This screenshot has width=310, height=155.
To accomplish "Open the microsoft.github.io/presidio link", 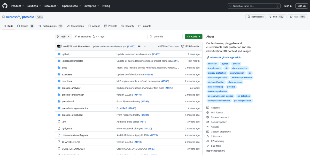I will (x=226, y=58).
